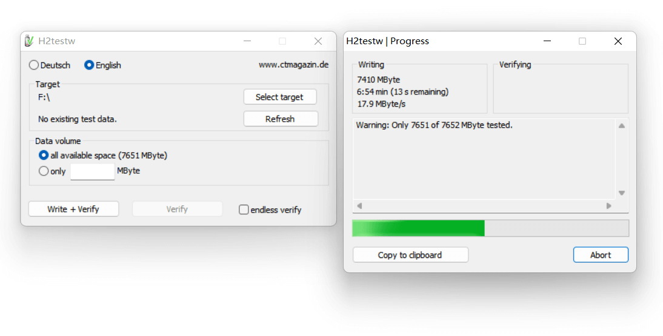Click the '6:54 min (13 s remaining)' text

(x=402, y=91)
